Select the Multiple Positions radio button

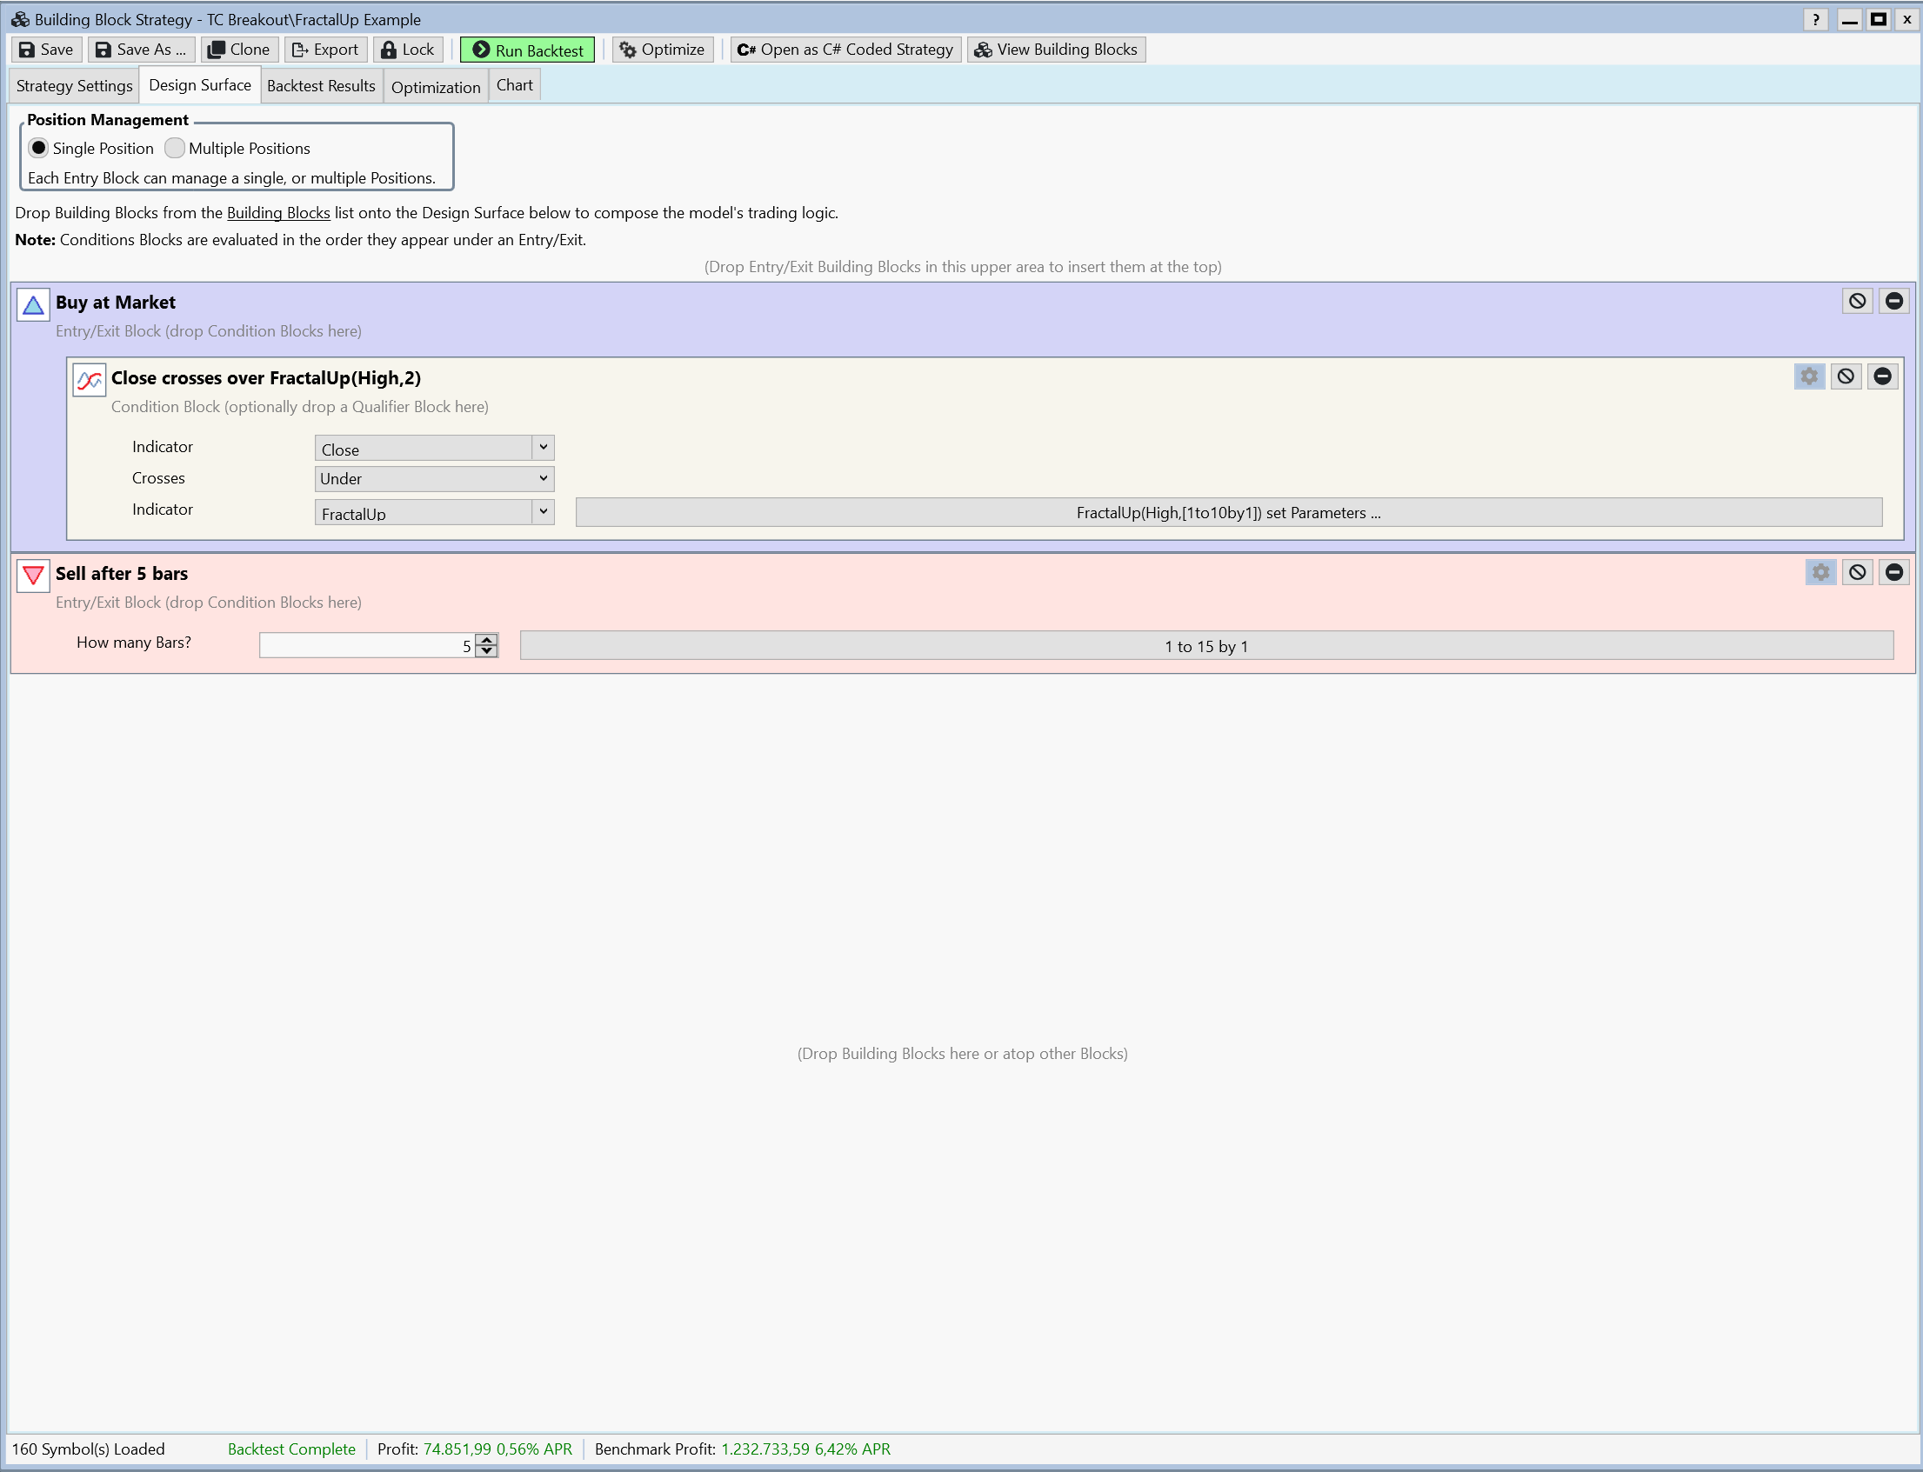(174, 148)
